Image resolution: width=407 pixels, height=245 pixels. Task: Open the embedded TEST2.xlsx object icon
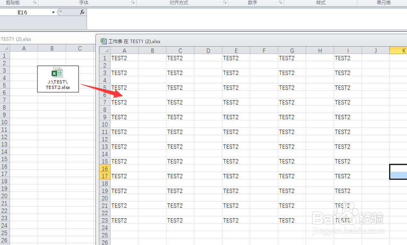[58, 79]
